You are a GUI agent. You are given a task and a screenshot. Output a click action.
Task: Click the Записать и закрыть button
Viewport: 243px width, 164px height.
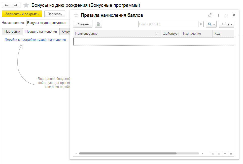pos(22,14)
